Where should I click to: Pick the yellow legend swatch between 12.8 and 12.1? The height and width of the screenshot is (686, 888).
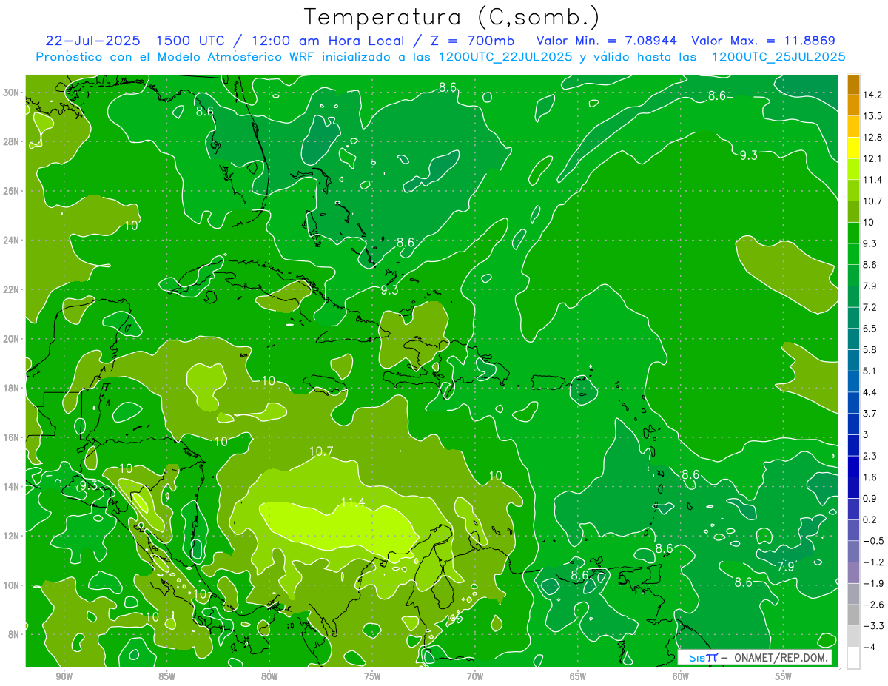pos(853,148)
